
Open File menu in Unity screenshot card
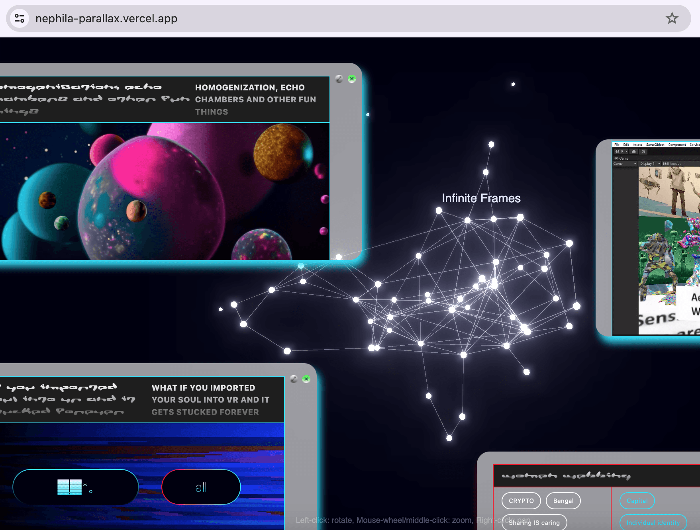click(x=617, y=145)
